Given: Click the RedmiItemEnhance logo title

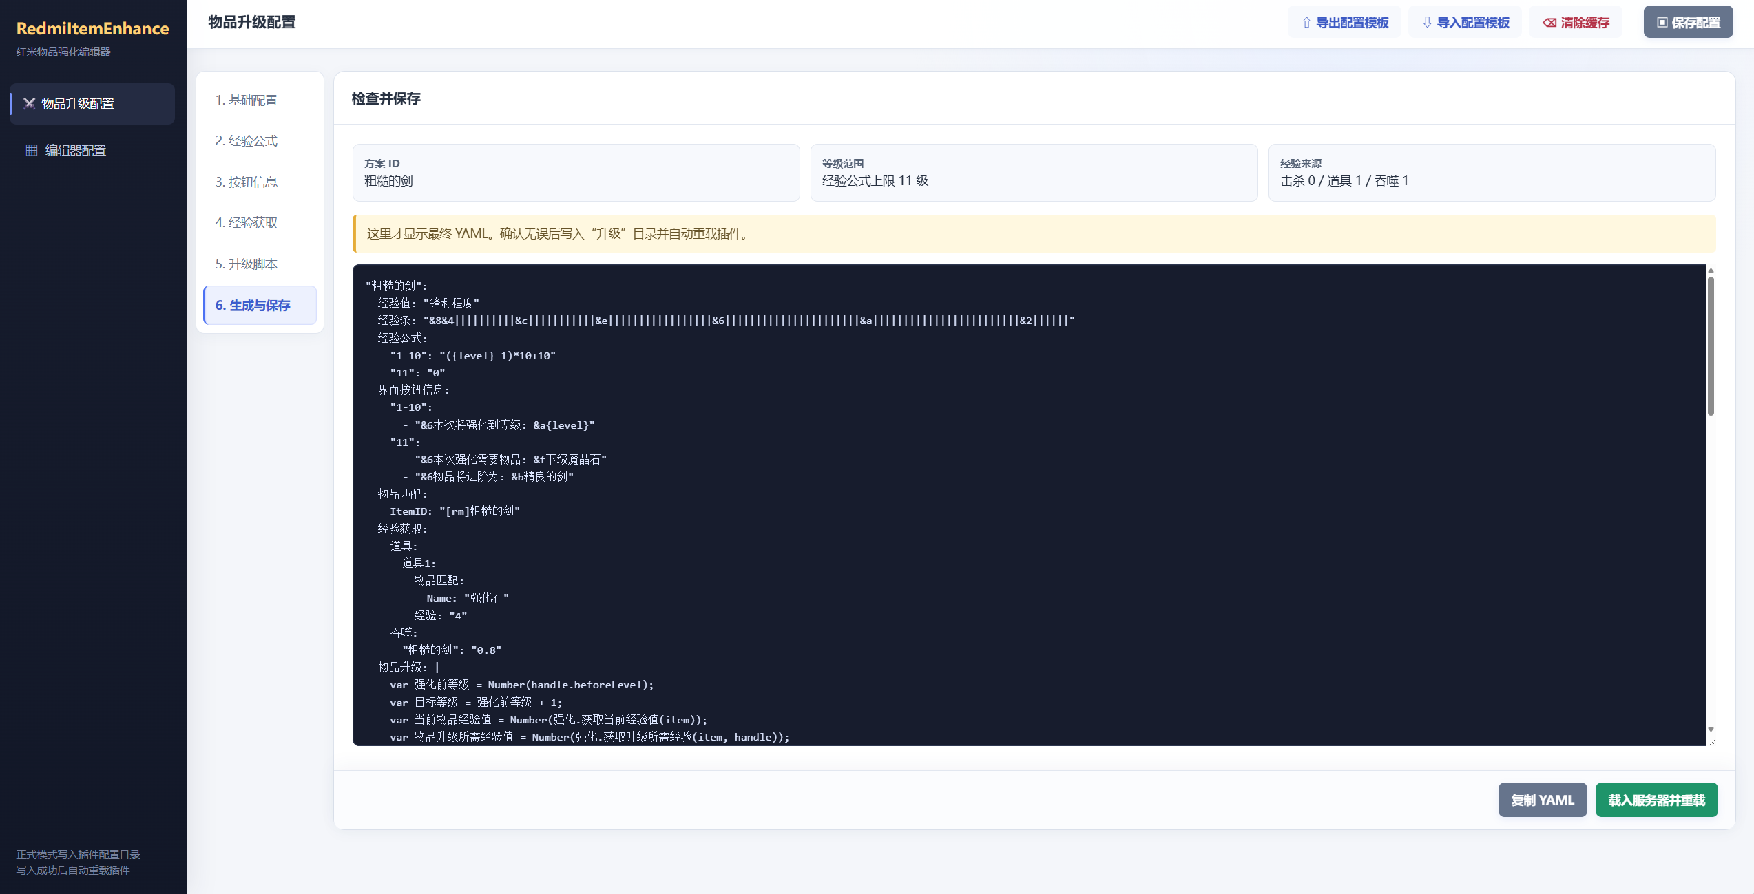Looking at the screenshot, I should pos(92,28).
